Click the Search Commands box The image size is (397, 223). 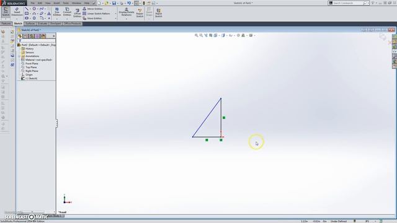(349, 3)
